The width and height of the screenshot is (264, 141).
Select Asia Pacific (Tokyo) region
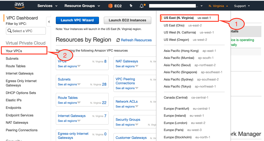(190, 86)
